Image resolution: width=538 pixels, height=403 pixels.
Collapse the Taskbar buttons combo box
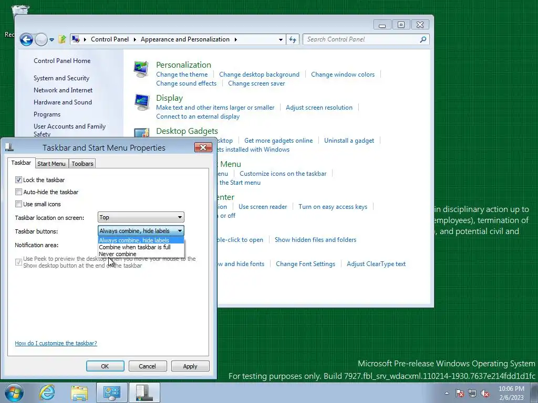pos(141,231)
